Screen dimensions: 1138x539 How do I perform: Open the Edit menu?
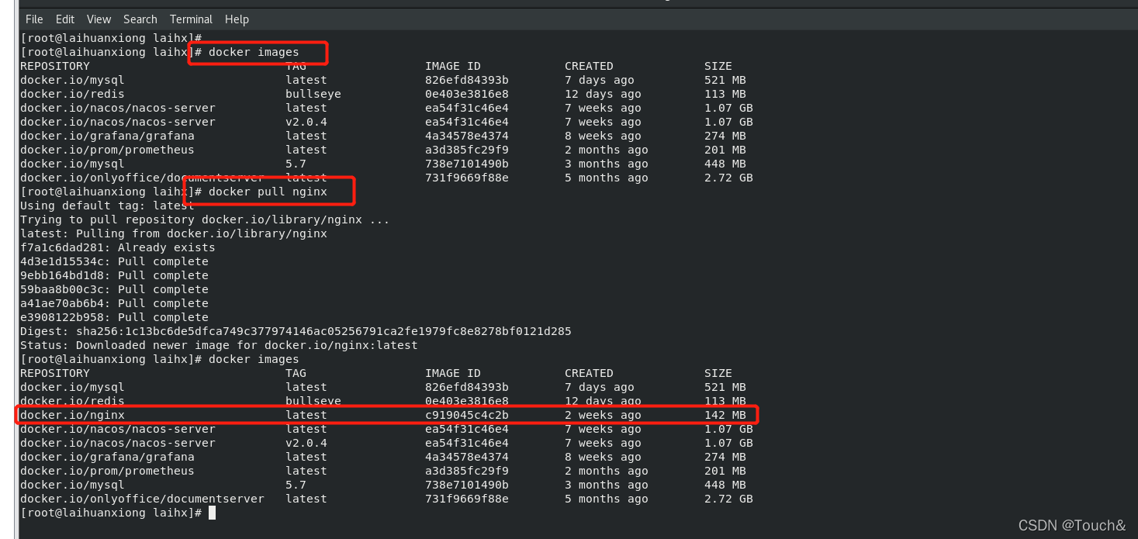tap(65, 19)
